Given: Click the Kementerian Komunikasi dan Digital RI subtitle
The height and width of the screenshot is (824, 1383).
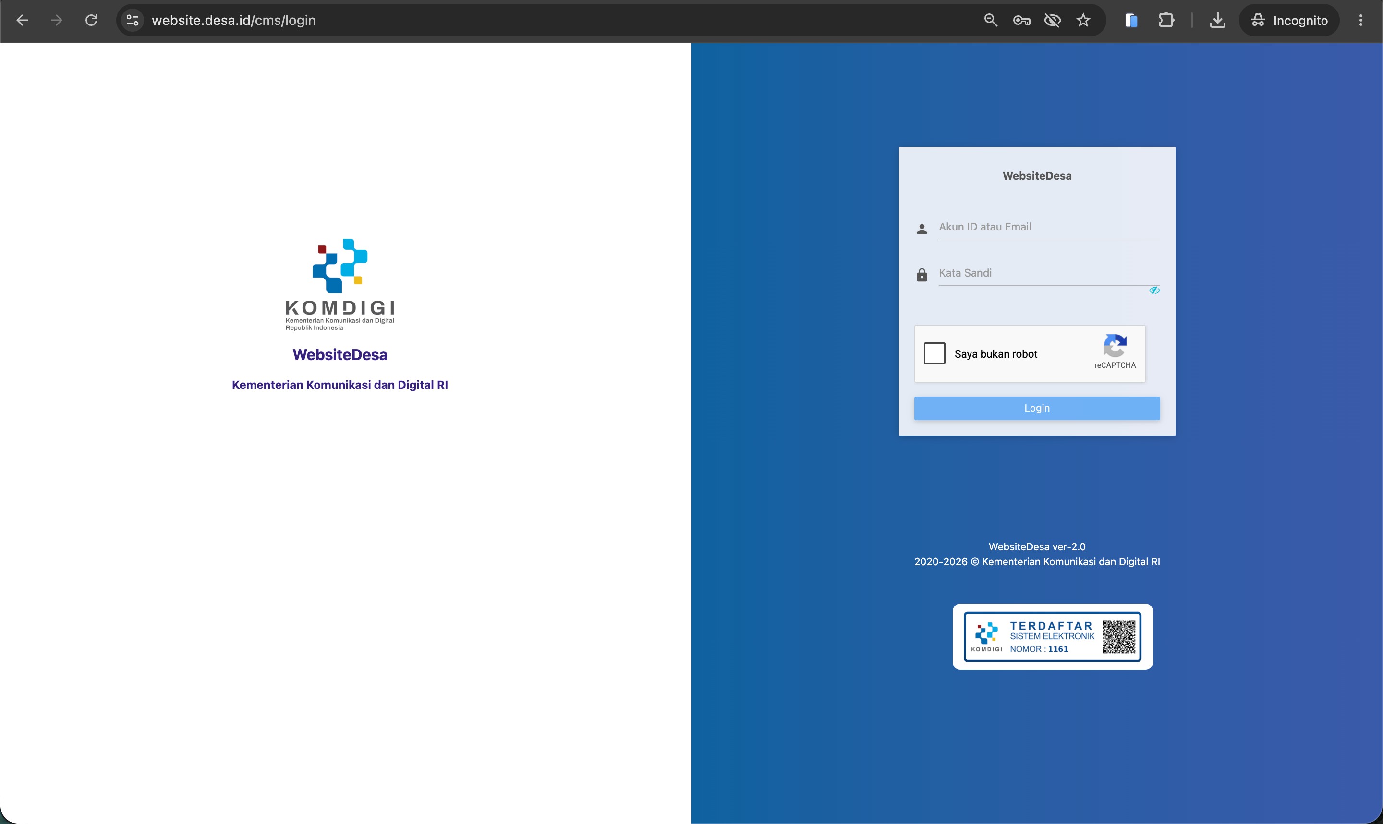Looking at the screenshot, I should click(x=340, y=385).
